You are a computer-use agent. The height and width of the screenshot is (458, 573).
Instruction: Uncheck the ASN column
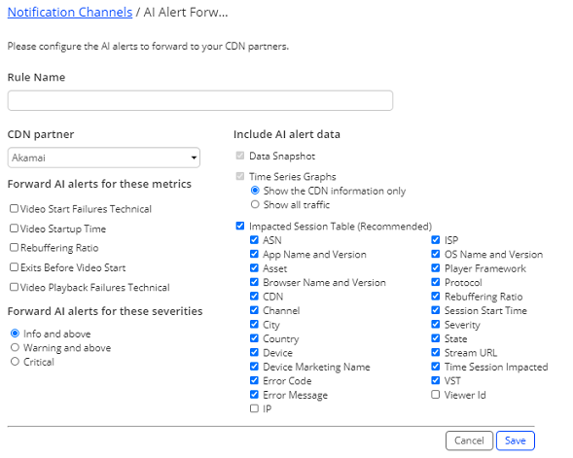tap(254, 240)
